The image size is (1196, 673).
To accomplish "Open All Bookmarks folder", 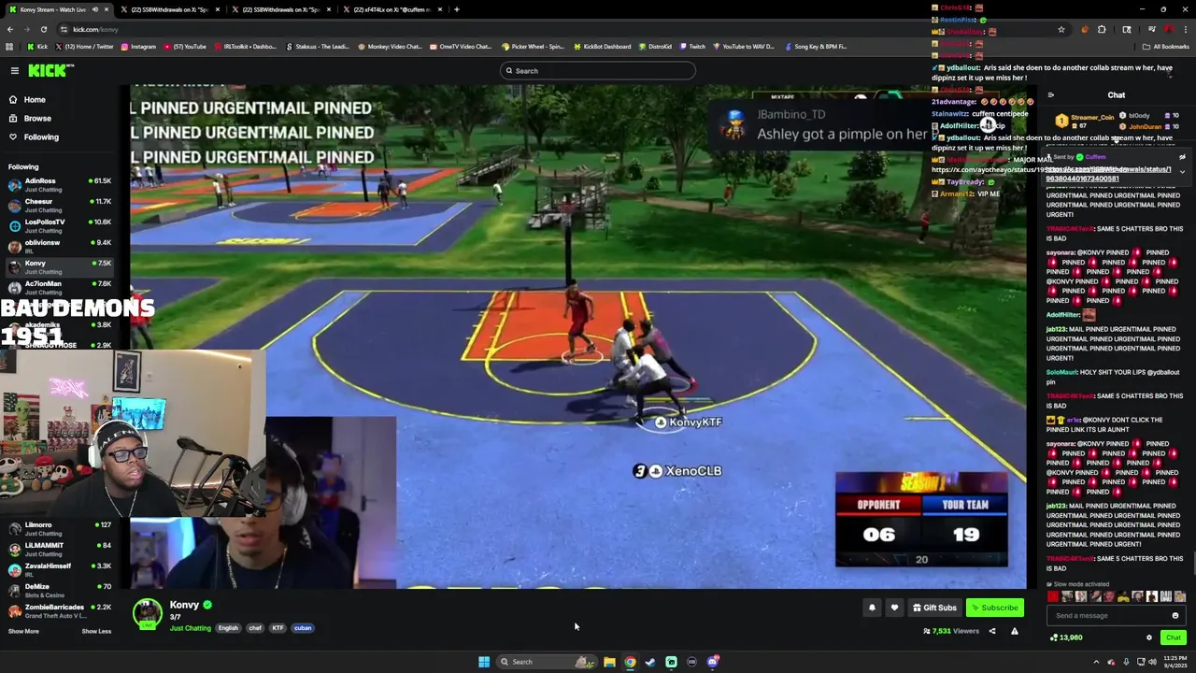I will click(1166, 46).
